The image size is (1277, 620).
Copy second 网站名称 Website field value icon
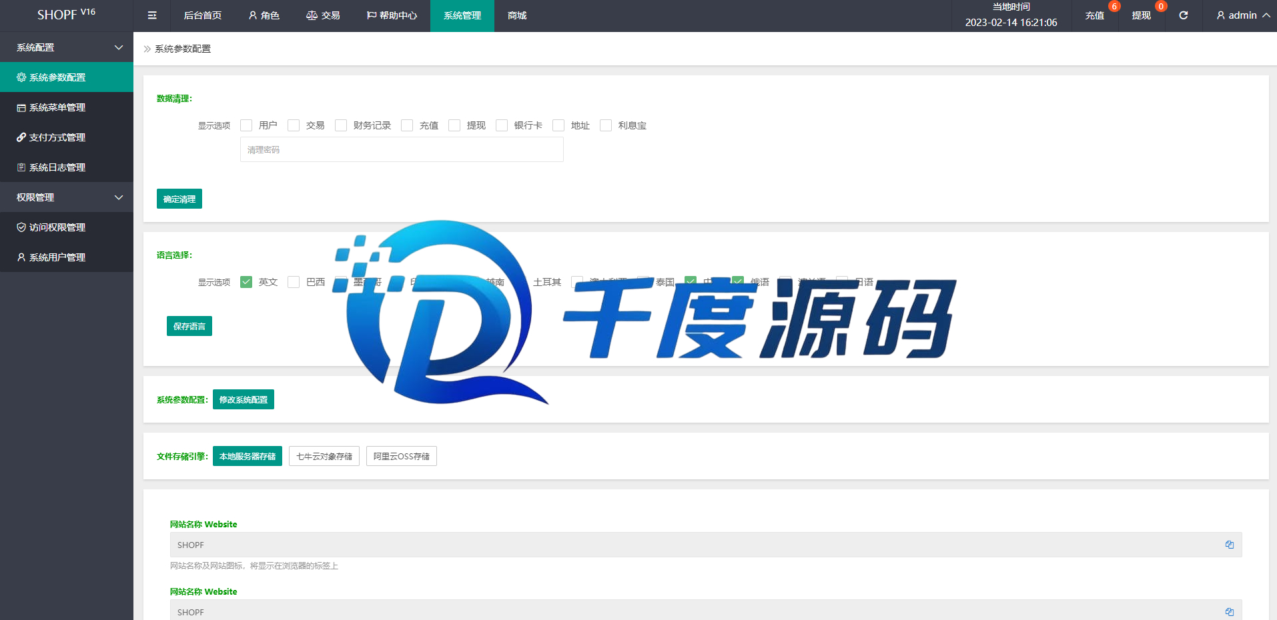pos(1230,612)
